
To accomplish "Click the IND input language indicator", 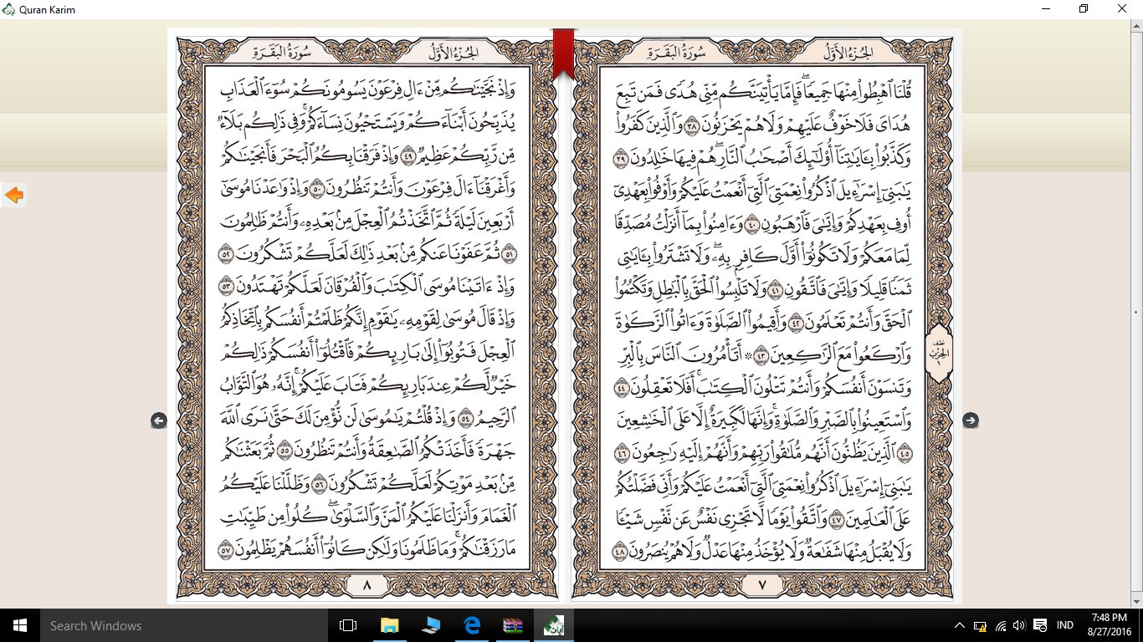I will tap(1065, 625).
